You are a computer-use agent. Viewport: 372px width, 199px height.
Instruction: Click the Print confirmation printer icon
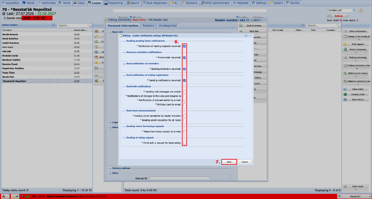point(346,31)
